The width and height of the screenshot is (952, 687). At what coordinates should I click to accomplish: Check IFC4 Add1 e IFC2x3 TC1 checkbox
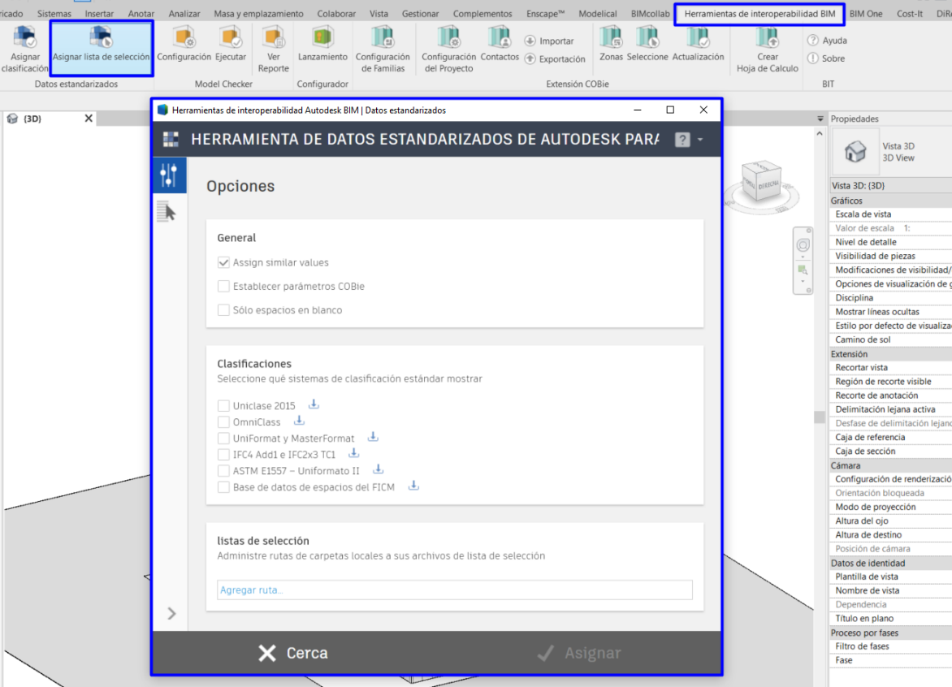223,455
